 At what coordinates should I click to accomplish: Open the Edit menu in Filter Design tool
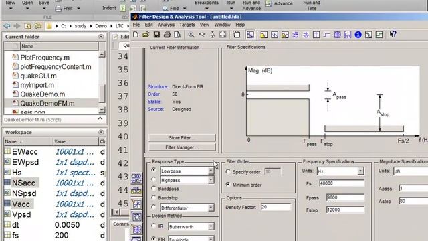click(148, 25)
